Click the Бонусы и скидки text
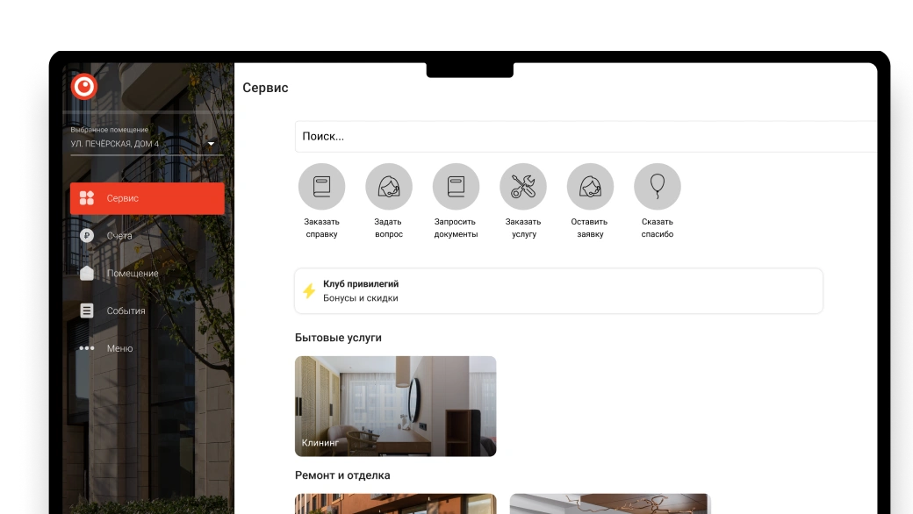 pos(360,298)
